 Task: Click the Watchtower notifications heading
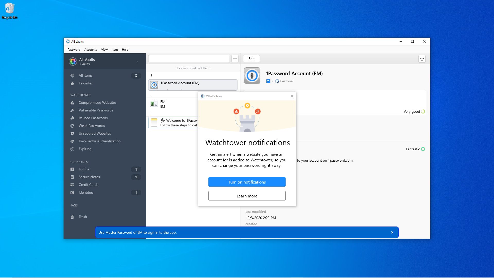tap(248, 143)
